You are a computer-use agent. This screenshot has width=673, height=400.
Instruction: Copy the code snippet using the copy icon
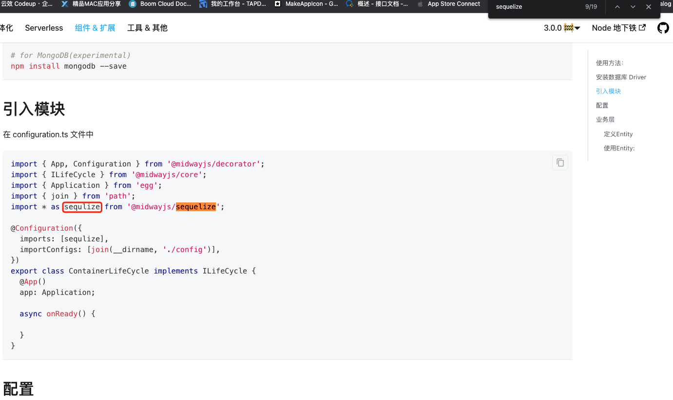tap(559, 162)
